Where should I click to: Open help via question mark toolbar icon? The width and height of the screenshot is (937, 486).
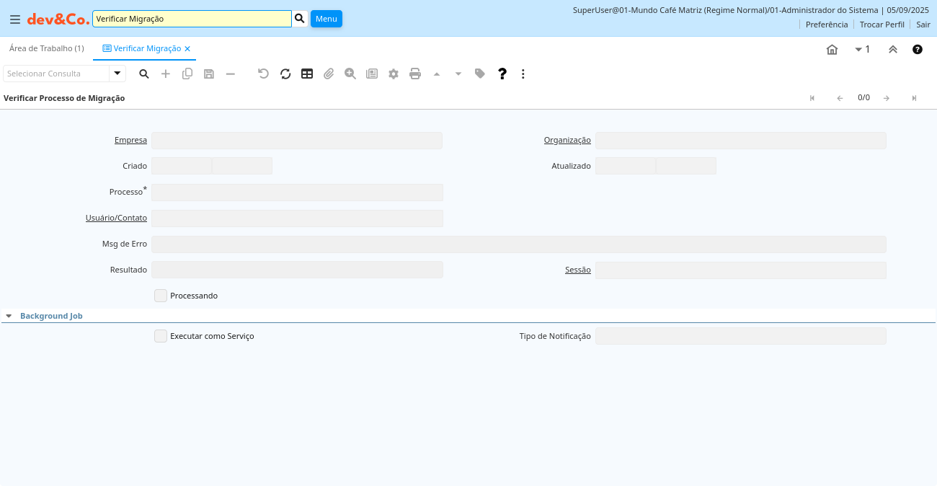(x=502, y=74)
